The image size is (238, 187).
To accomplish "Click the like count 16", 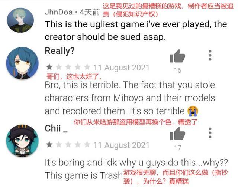I will point(178,70).
